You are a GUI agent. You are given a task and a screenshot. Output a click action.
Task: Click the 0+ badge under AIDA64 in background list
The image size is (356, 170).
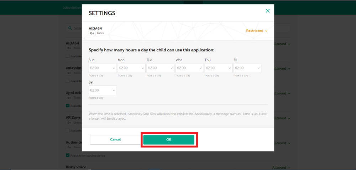[x=69, y=48]
